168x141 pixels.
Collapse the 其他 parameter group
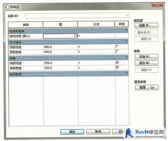click(x=126, y=57)
